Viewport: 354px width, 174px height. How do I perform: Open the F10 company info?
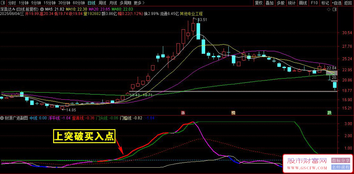314,3
